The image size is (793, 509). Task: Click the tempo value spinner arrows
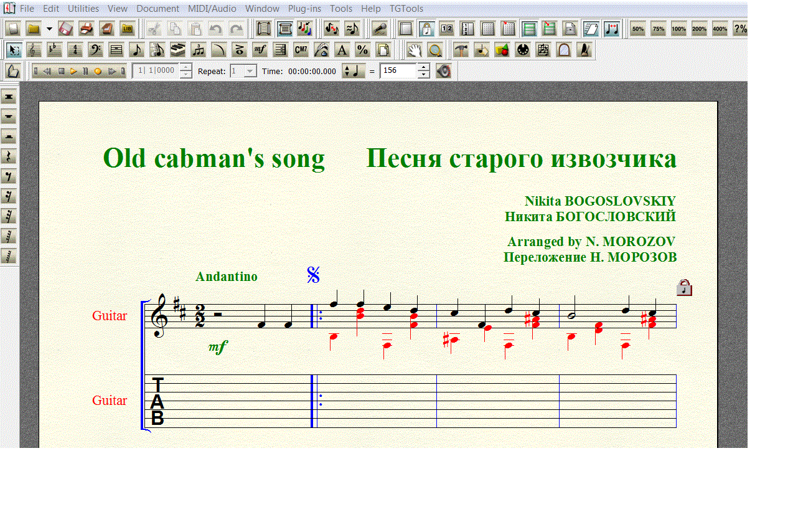(424, 71)
